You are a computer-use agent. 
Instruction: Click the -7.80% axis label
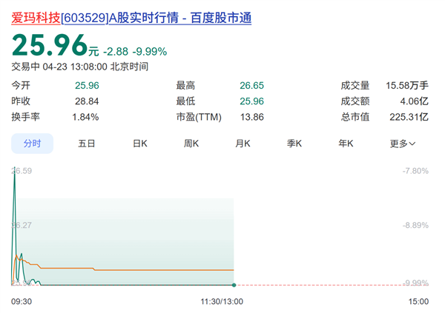415,171
